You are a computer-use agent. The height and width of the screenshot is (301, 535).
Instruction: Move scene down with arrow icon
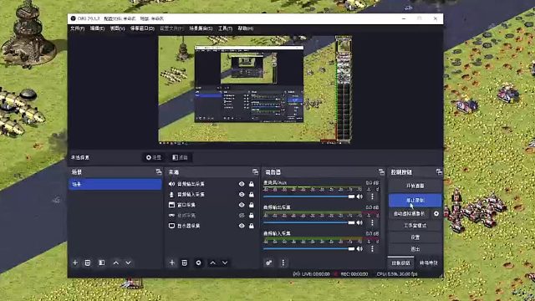point(128,263)
